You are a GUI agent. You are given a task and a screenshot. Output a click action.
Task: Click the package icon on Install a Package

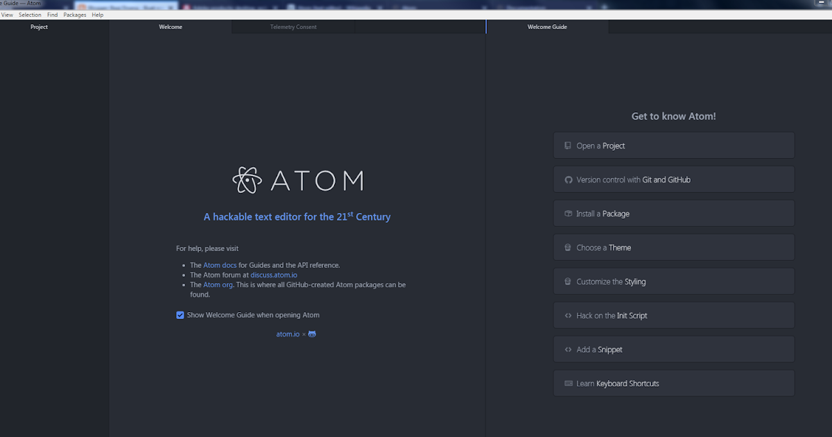566,213
